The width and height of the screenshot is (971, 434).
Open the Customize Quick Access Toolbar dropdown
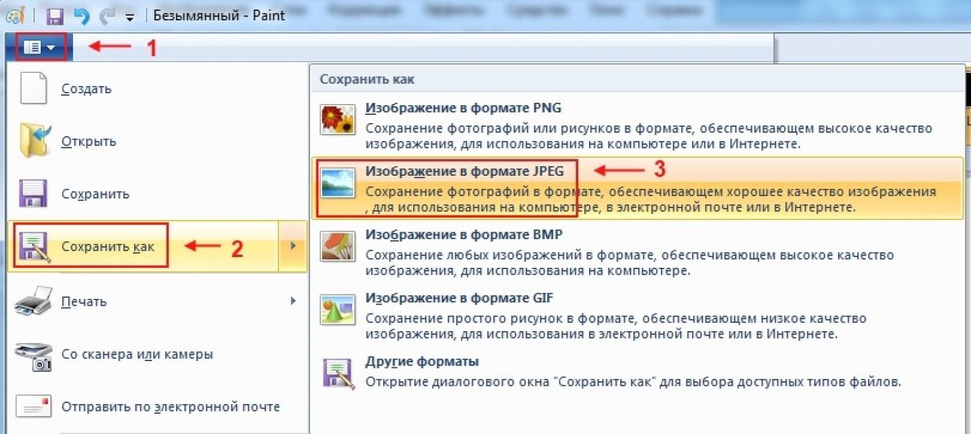130,18
